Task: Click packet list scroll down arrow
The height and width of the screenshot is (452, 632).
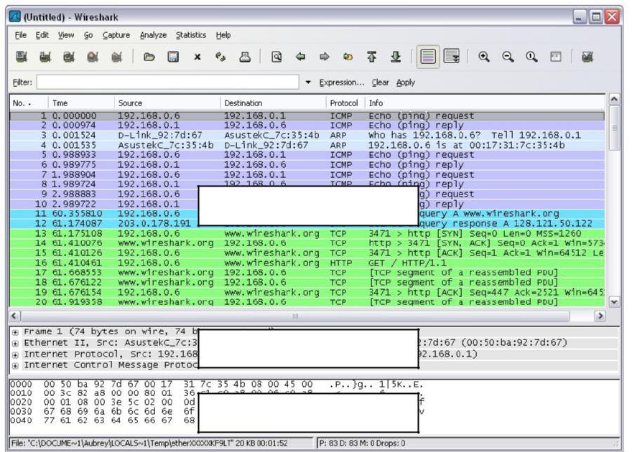Action: click(614, 301)
